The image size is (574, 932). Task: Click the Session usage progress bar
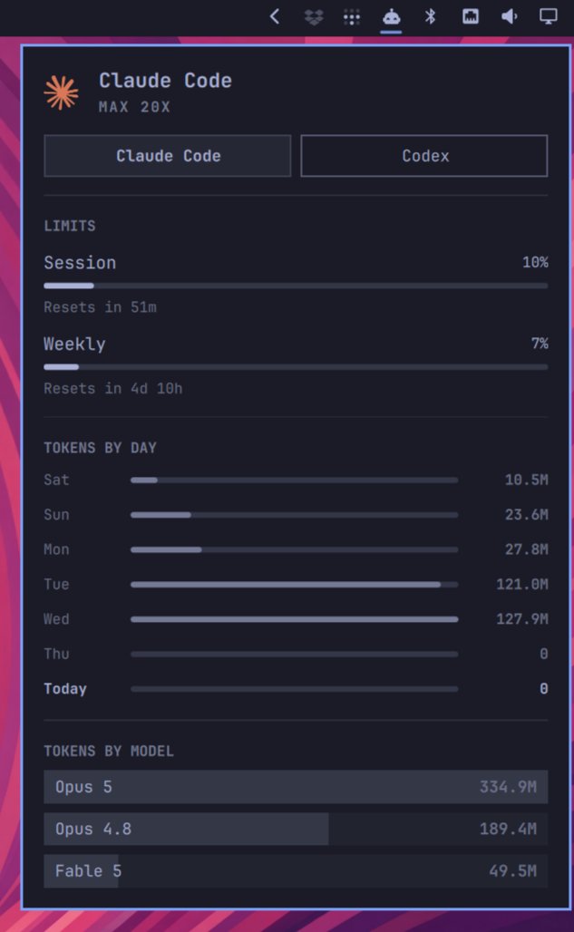[296, 286]
